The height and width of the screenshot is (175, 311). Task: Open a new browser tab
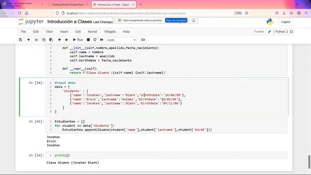140,4
